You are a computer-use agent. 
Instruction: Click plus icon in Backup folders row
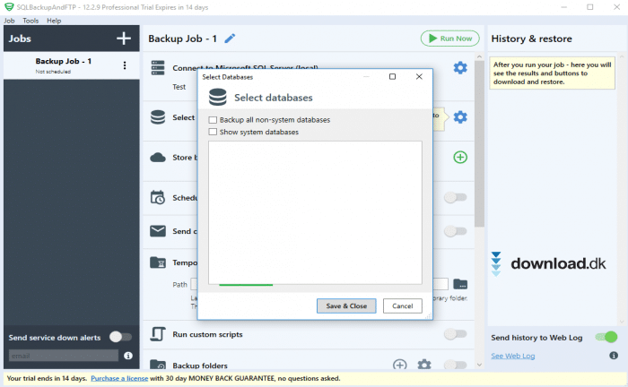tap(400, 365)
